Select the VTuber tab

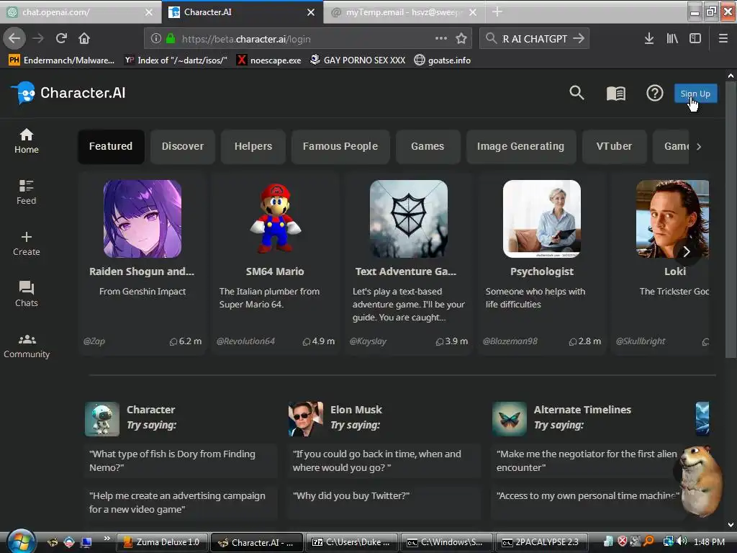click(x=615, y=146)
